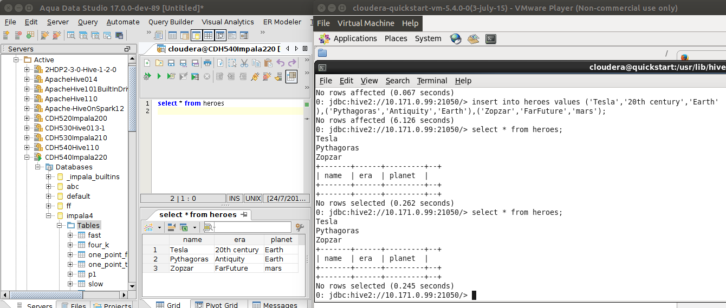The width and height of the screenshot is (726, 308).
Task: Export results to Excel icon
Action: tap(184, 227)
